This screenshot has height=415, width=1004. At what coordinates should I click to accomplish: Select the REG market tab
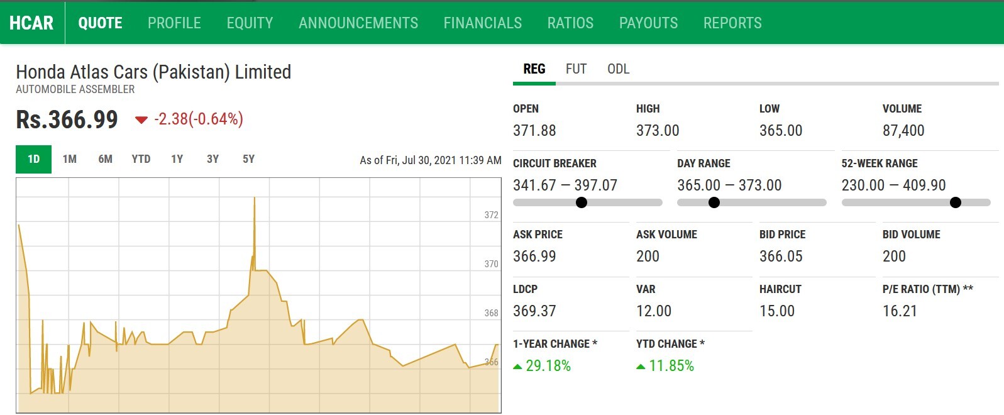[534, 69]
